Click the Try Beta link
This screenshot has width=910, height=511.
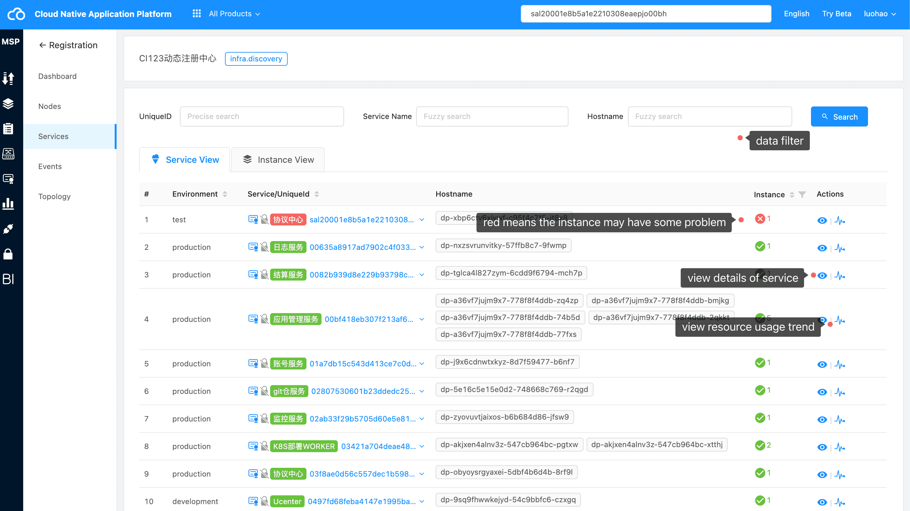(837, 14)
